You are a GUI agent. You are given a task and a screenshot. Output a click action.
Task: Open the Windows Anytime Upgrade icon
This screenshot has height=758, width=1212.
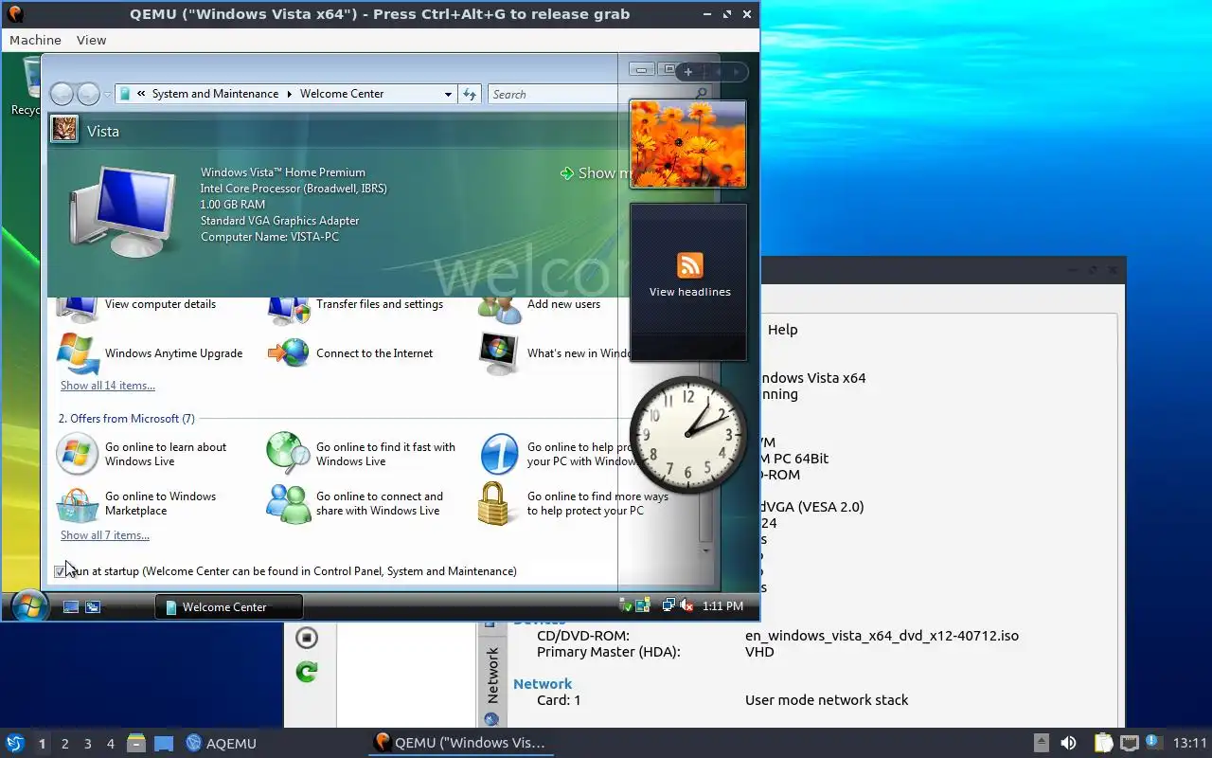(78, 353)
